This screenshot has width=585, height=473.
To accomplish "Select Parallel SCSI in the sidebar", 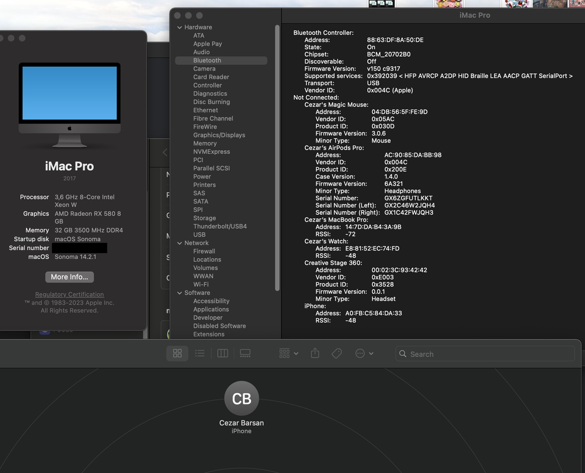I will pos(211,168).
